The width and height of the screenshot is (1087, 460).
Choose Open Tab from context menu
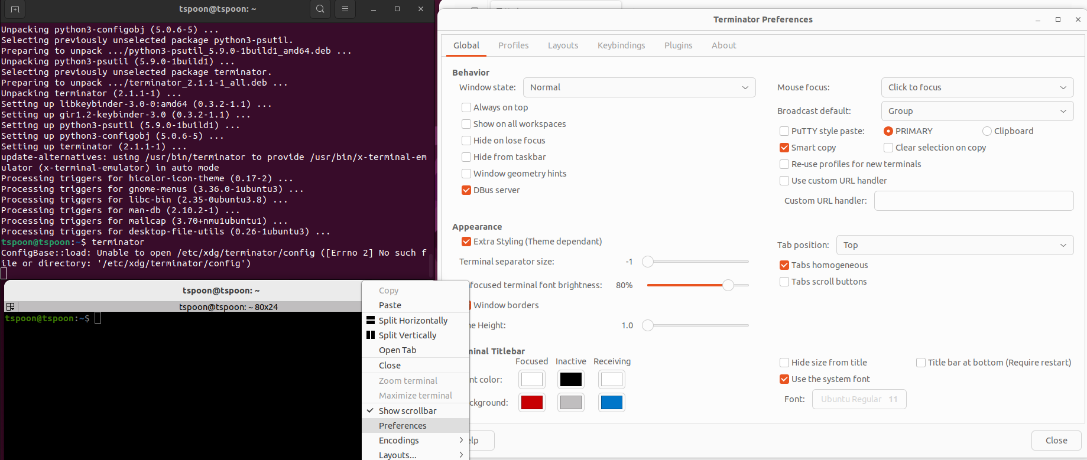[416, 350]
